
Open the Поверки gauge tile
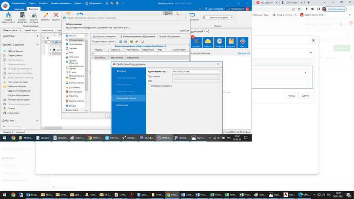point(220,43)
